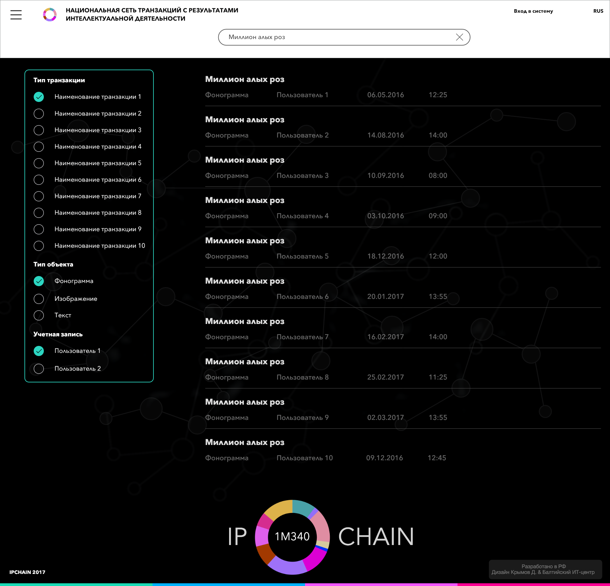Screen dimensions: 610x586
Task: Clear the search field with X
Action: 459,37
